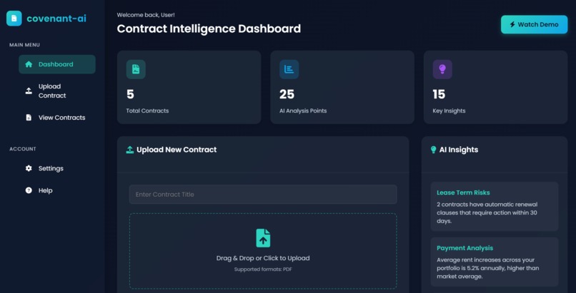Click the file upload icon in the drop zone

(263, 238)
